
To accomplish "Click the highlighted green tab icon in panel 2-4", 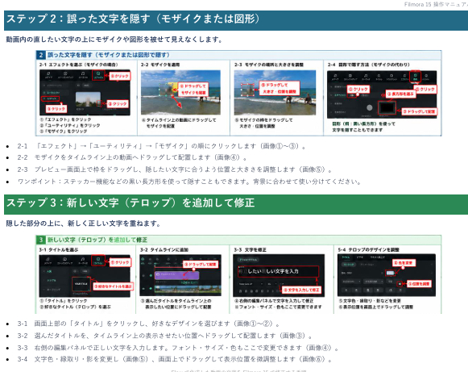I will (x=415, y=75).
